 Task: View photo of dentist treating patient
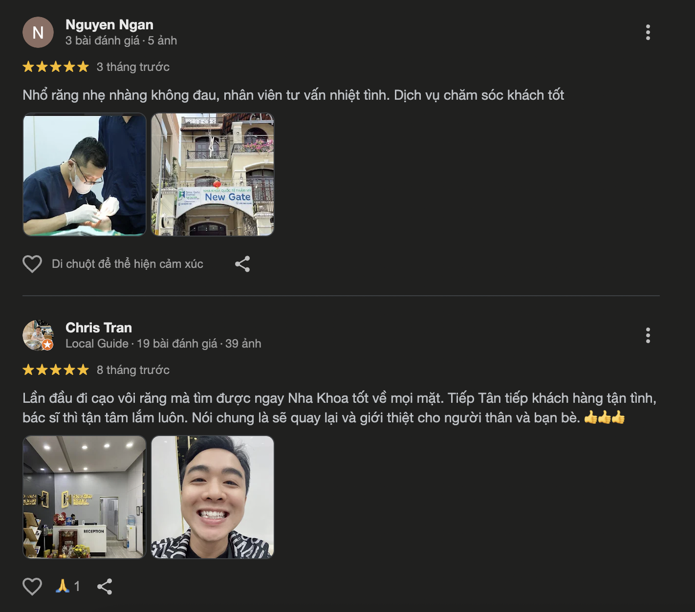pyautogui.click(x=85, y=175)
